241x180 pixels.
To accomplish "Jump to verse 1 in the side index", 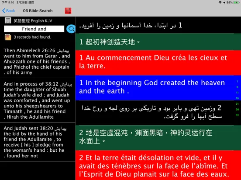I will [237, 81].
